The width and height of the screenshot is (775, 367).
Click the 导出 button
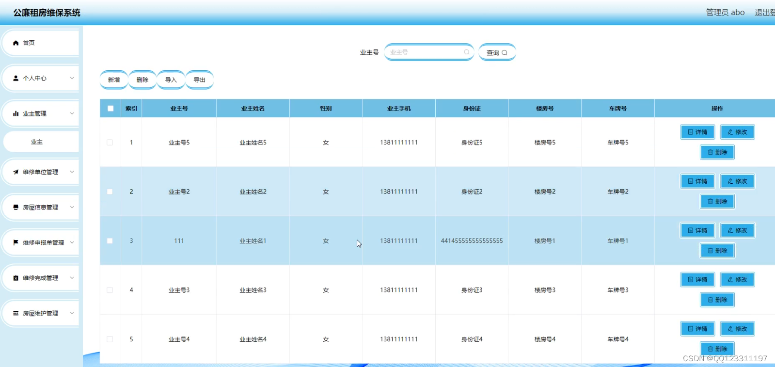pos(200,80)
